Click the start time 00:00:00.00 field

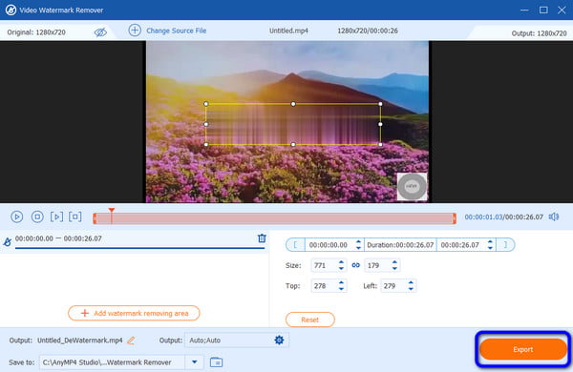click(329, 245)
